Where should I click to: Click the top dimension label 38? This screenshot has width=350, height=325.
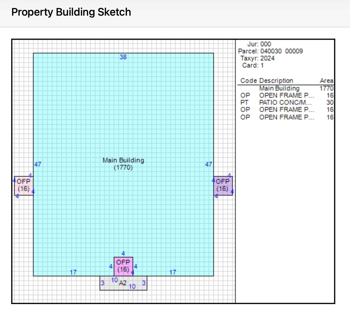tap(123, 57)
